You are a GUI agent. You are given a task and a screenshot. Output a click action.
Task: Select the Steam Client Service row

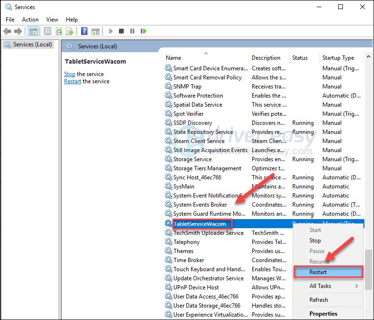[x=199, y=141]
